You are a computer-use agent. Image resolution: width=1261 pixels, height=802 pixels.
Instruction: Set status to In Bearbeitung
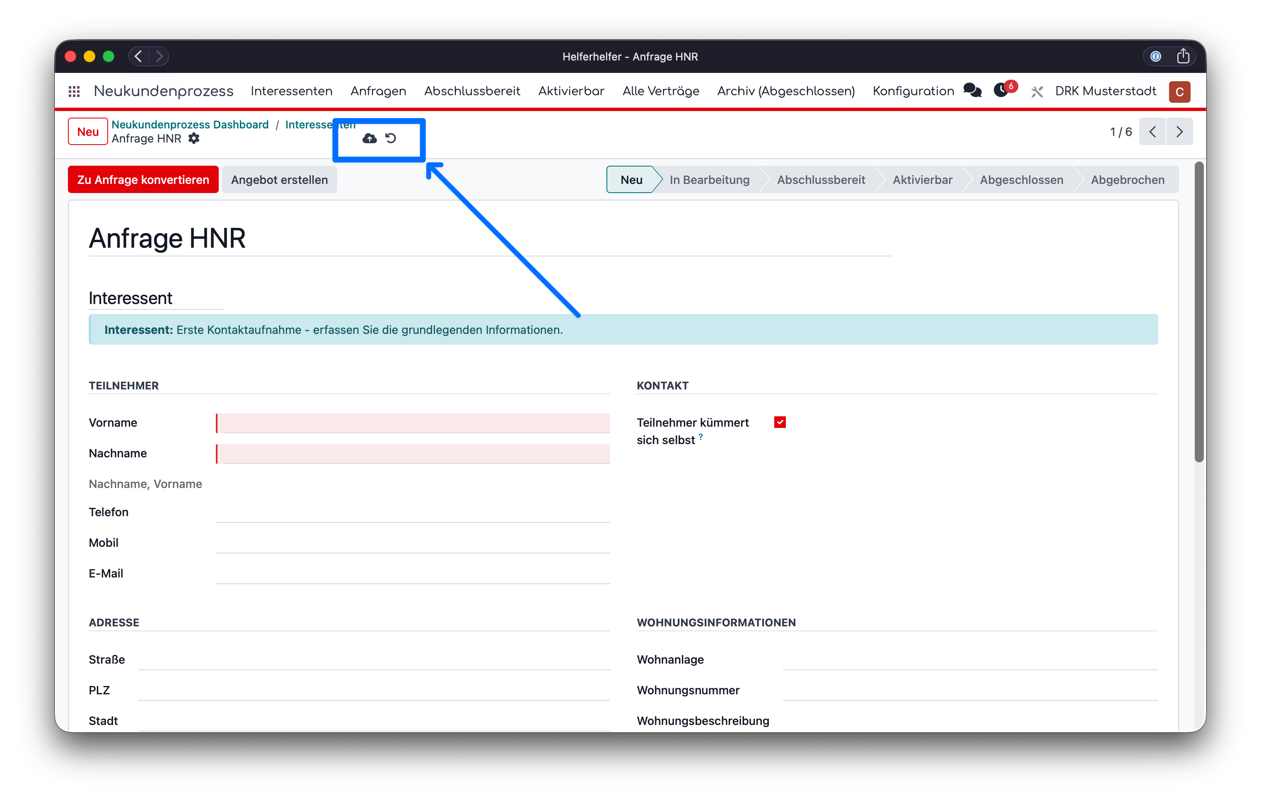[709, 179]
